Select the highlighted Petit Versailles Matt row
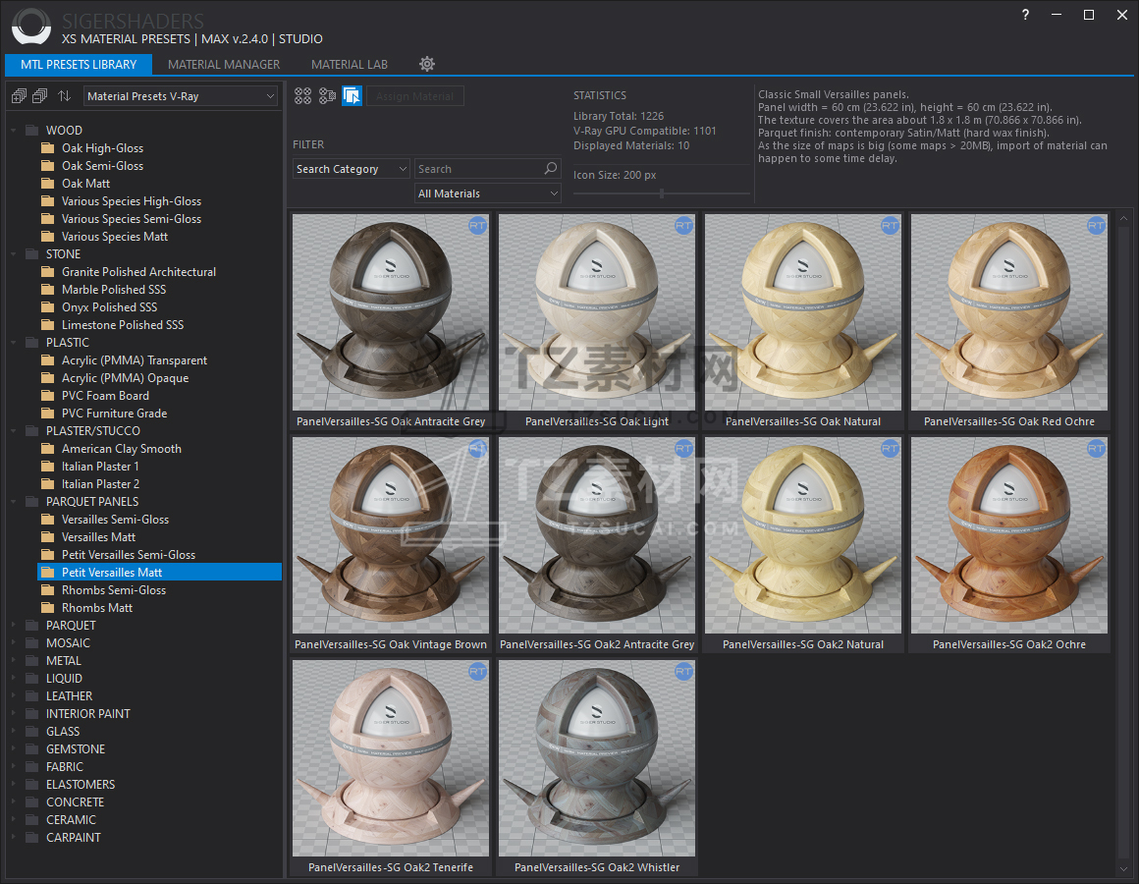 (159, 573)
